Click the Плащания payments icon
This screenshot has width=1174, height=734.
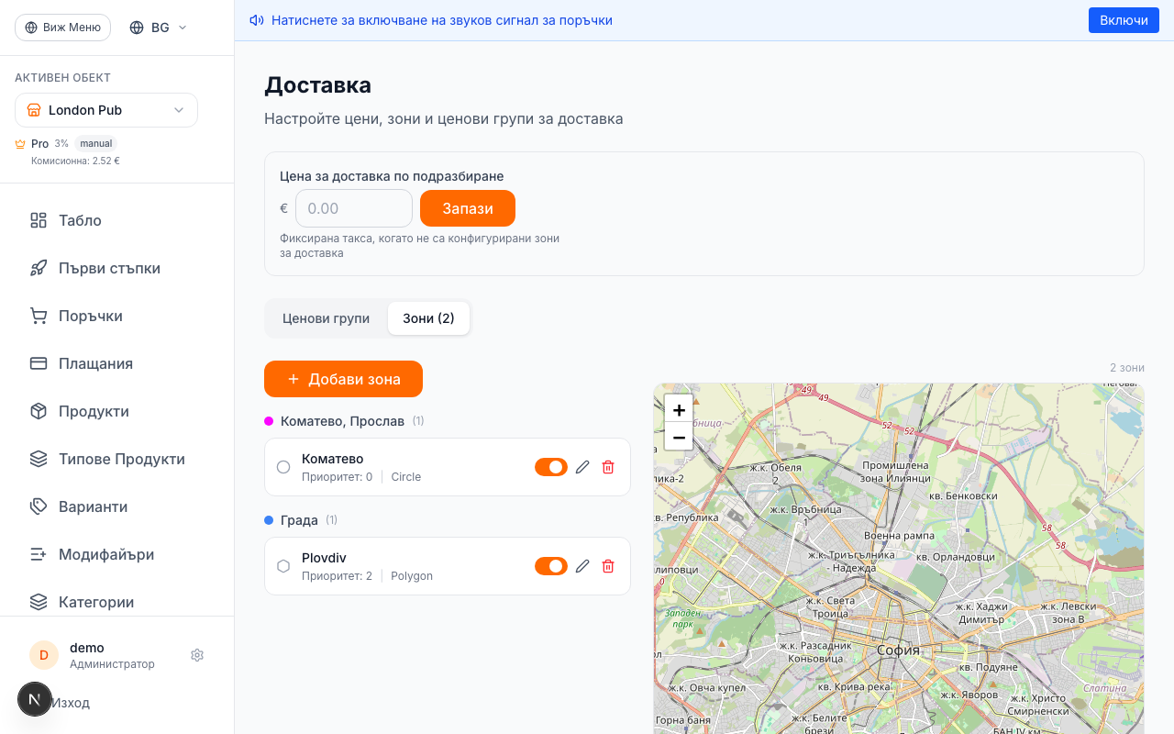[38, 363]
